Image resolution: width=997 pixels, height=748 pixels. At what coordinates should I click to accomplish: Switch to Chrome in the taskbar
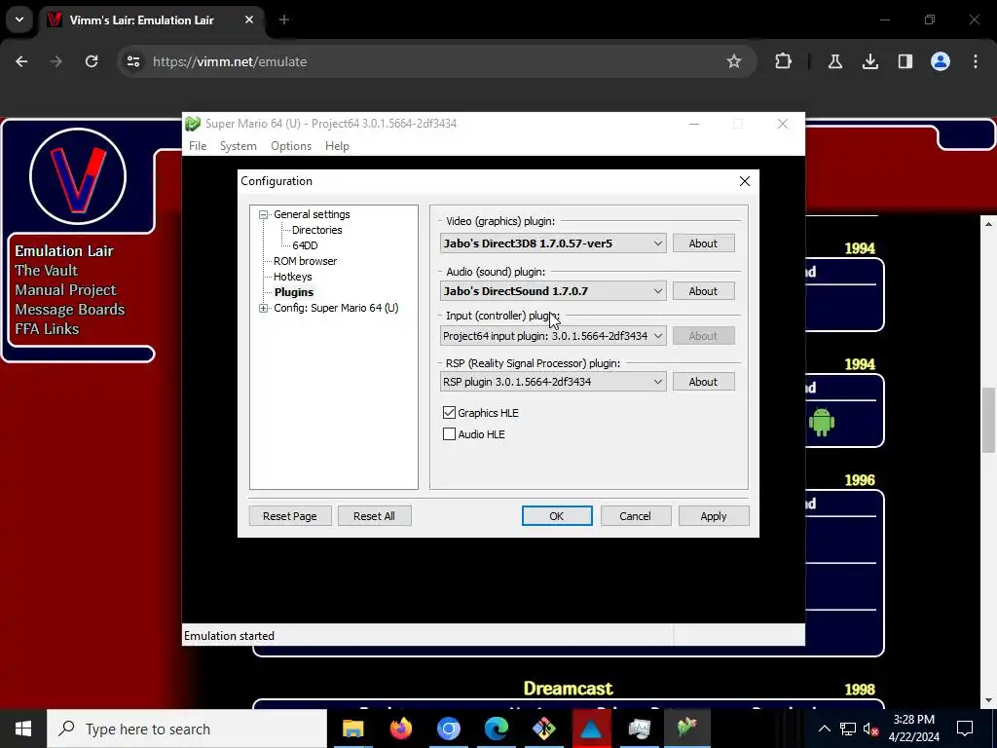[448, 729]
